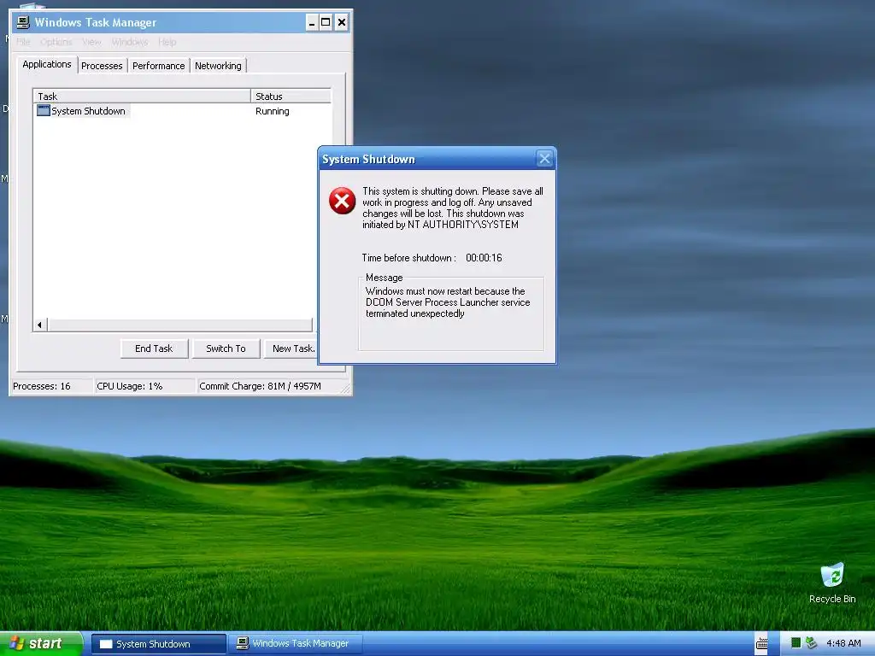The height and width of the screenshot is (656, 875).
Task: Open the Processes tab
Action: (102, 66)
